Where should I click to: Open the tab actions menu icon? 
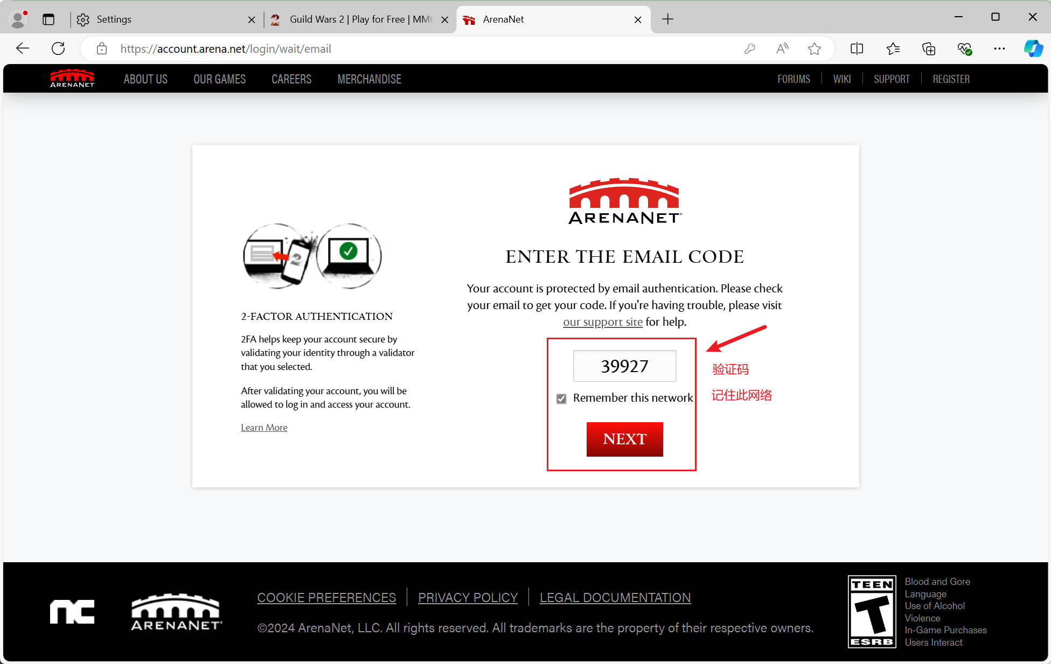48,19
